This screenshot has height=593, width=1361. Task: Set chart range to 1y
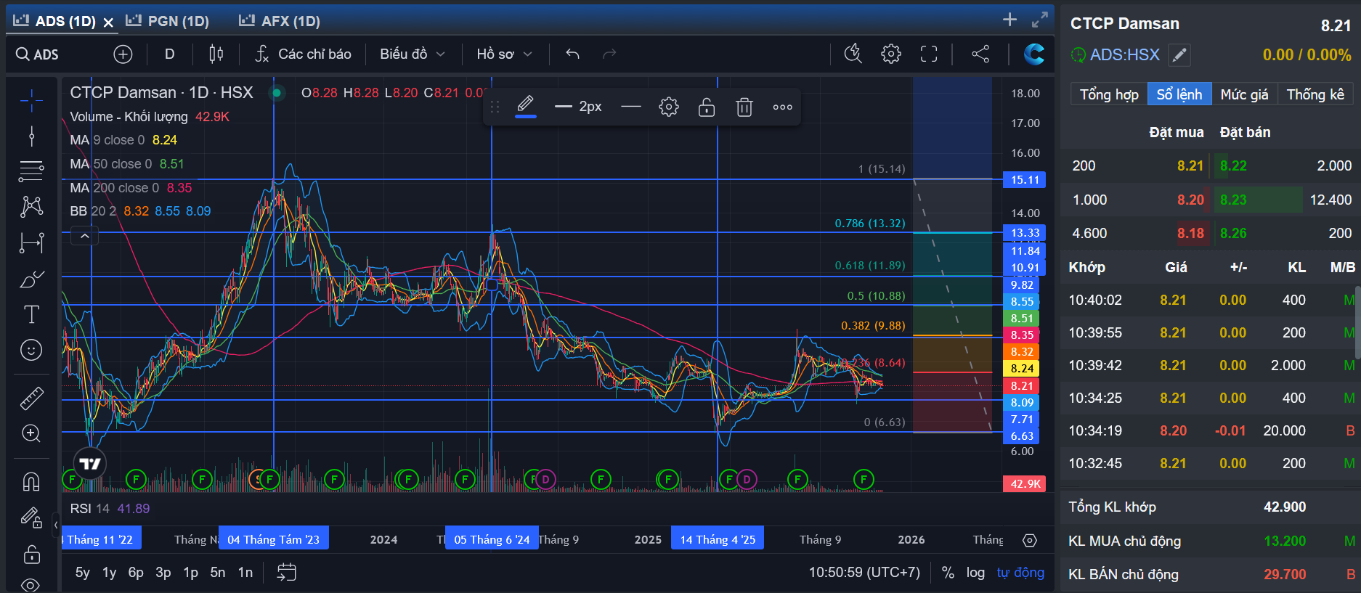tap(110, 573)
